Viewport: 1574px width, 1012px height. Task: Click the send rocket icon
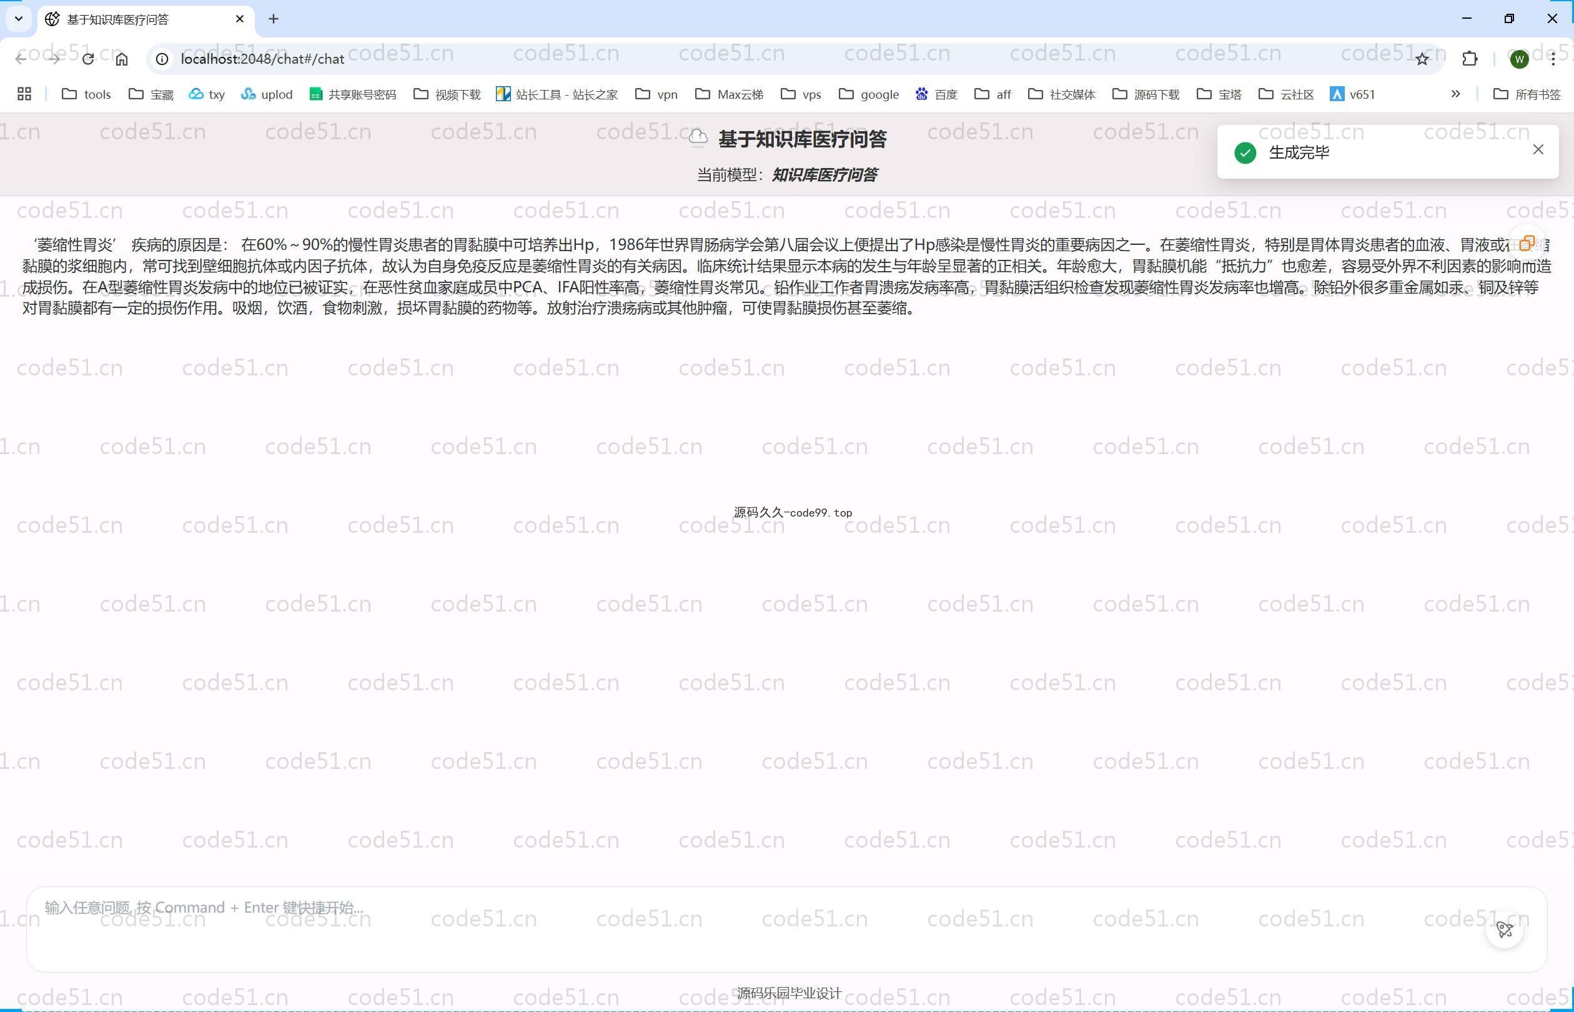click(x=1505, y=929)
